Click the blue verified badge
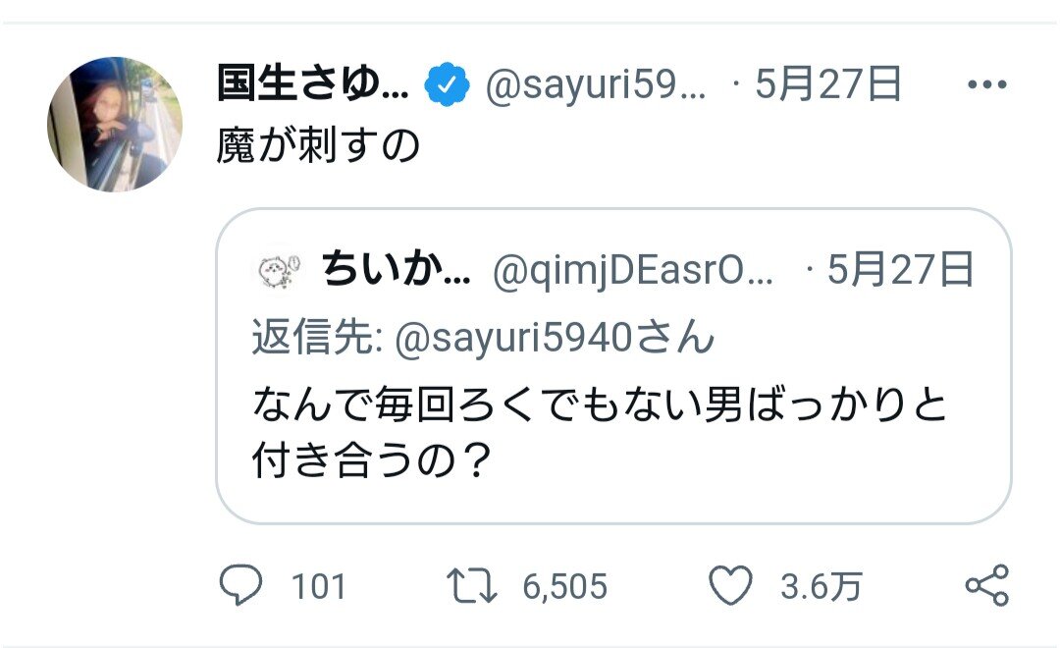The height and width of the screenshot is (648, 1060). click(447, 87)
